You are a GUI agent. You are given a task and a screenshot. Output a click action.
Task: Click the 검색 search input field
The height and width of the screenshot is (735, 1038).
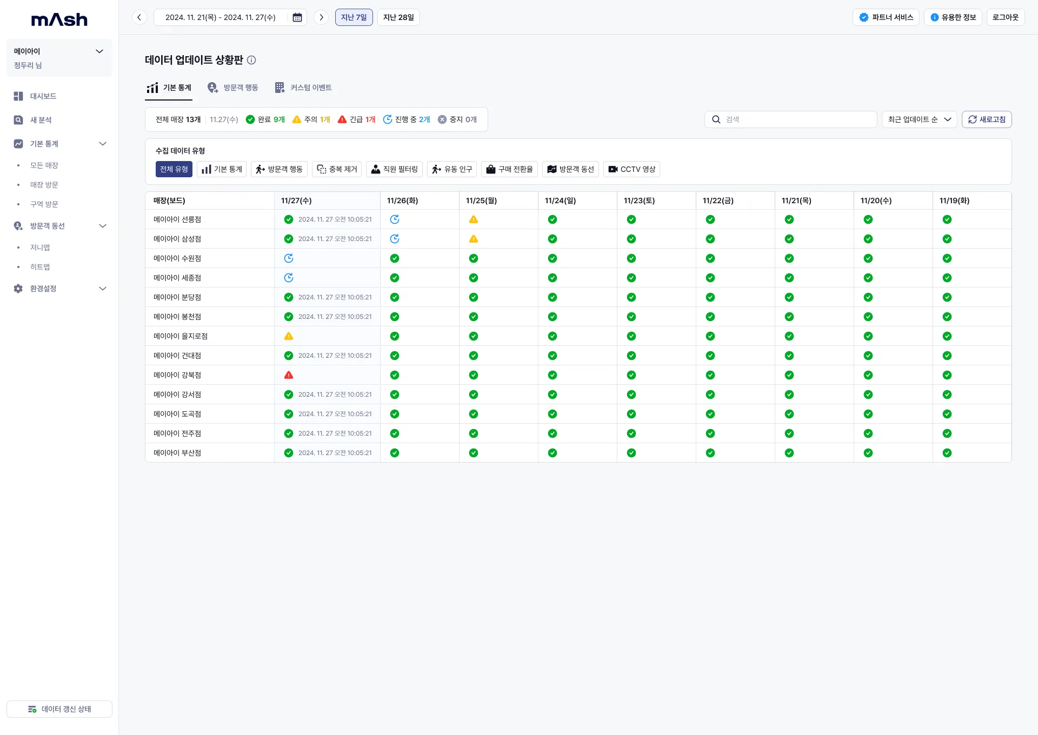[795, 119]
